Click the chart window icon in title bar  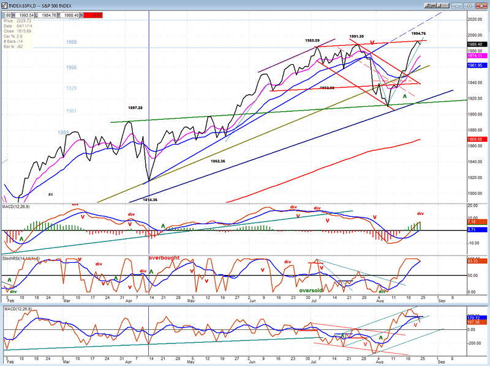(4, 5)
